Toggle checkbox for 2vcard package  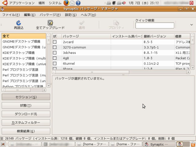pyautogui.click(x=55, y=42)
